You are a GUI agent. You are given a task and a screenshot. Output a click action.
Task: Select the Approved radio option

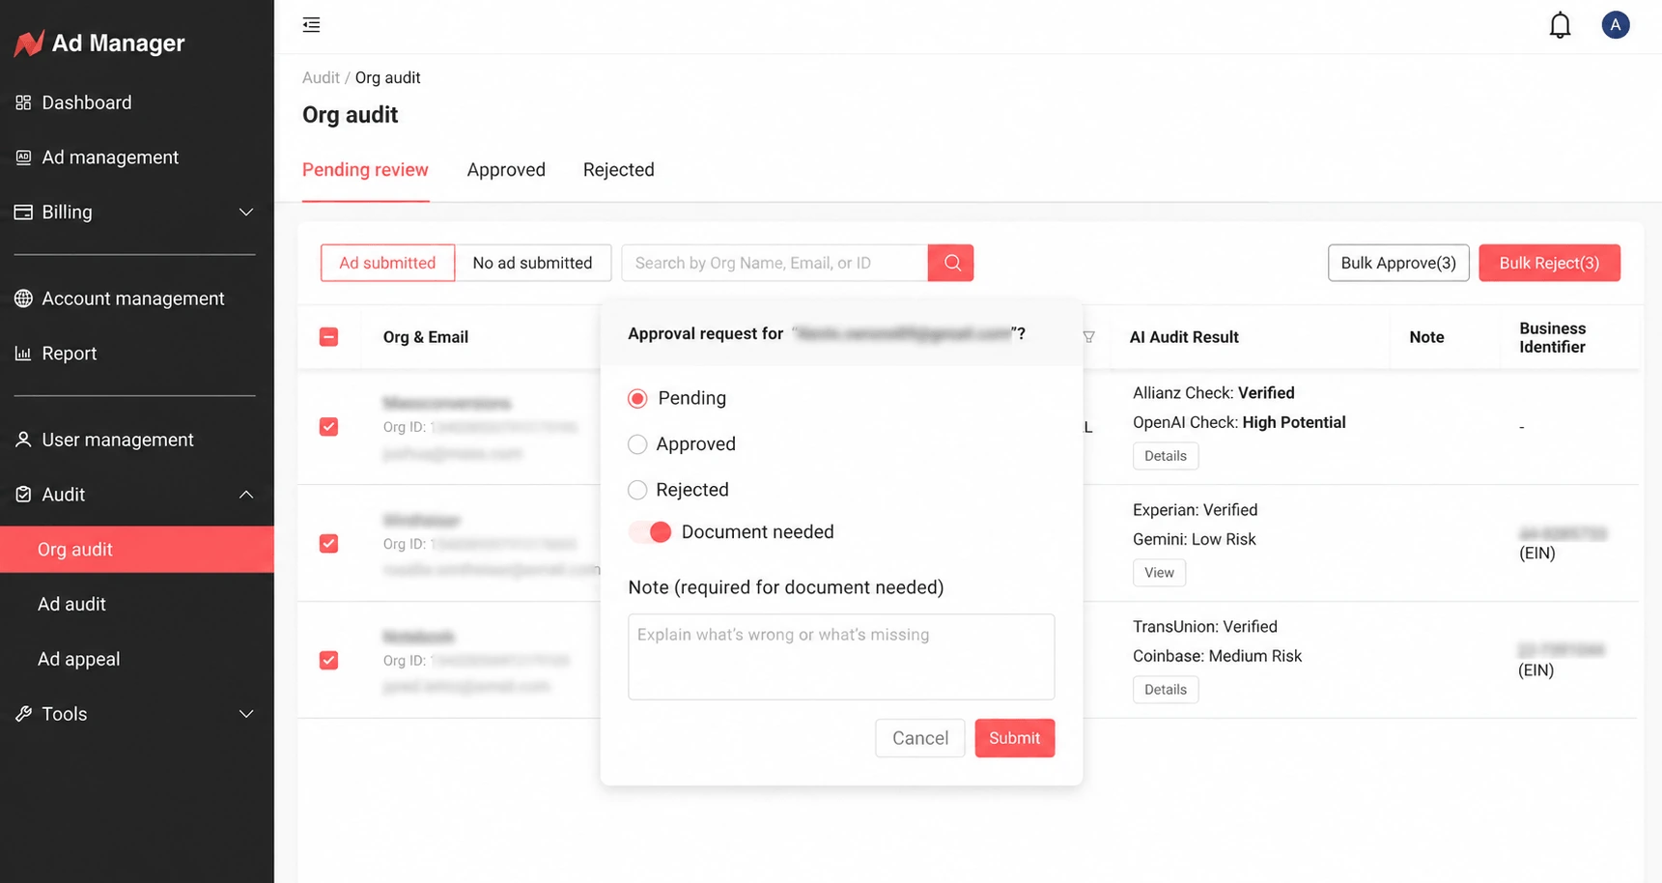click(x=637, y=444)
